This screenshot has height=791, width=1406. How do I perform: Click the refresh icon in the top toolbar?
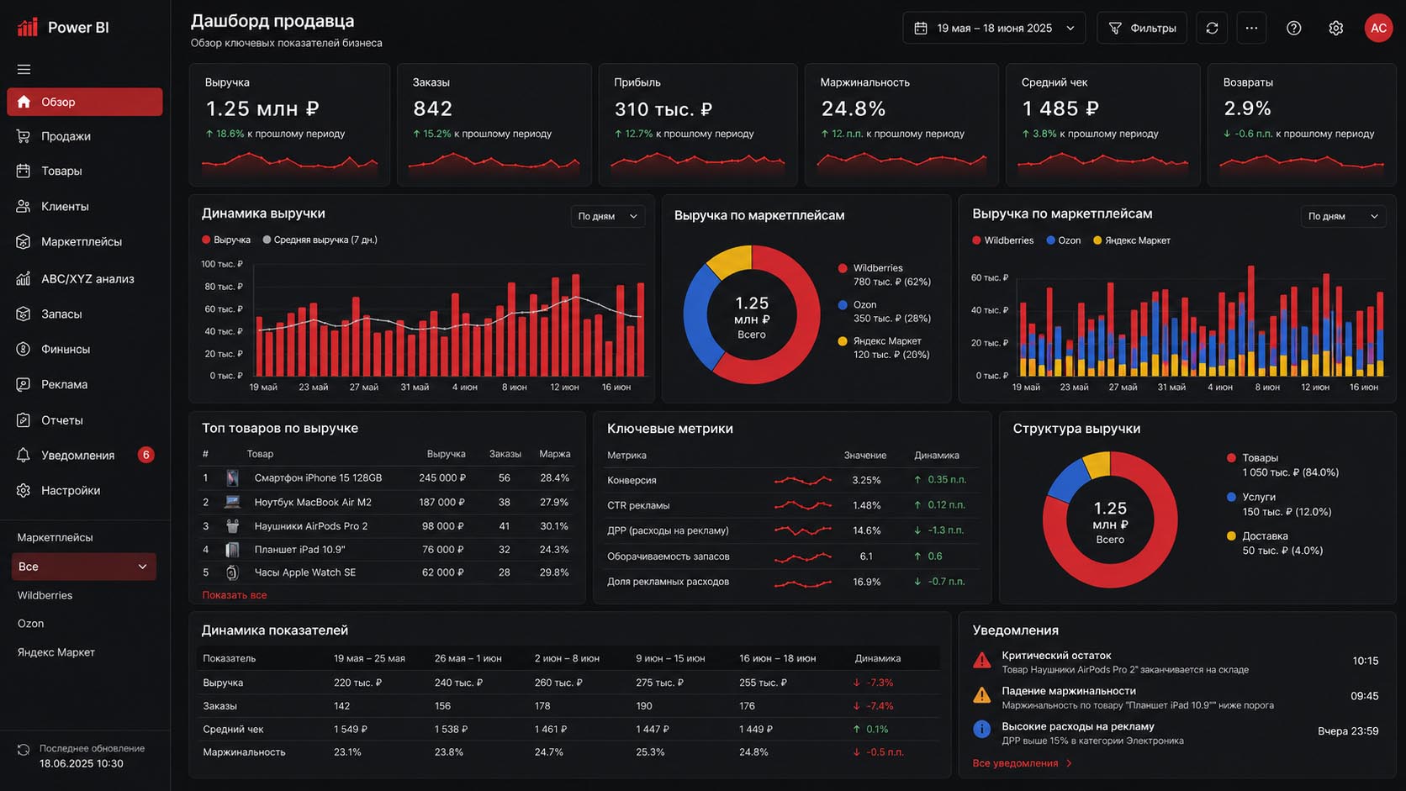point(1212,28)
